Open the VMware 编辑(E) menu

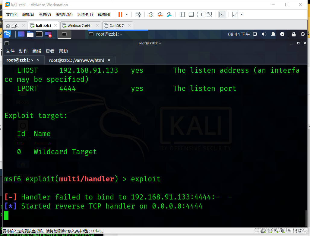click(28, 14)
